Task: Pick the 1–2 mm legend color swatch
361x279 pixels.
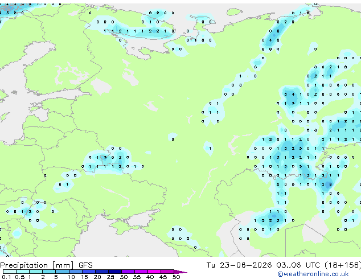Action: 36,272
